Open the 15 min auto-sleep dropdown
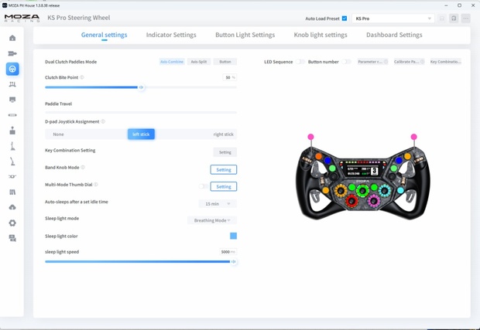This screenshot has width=480, height=330. tap(218, 203)
